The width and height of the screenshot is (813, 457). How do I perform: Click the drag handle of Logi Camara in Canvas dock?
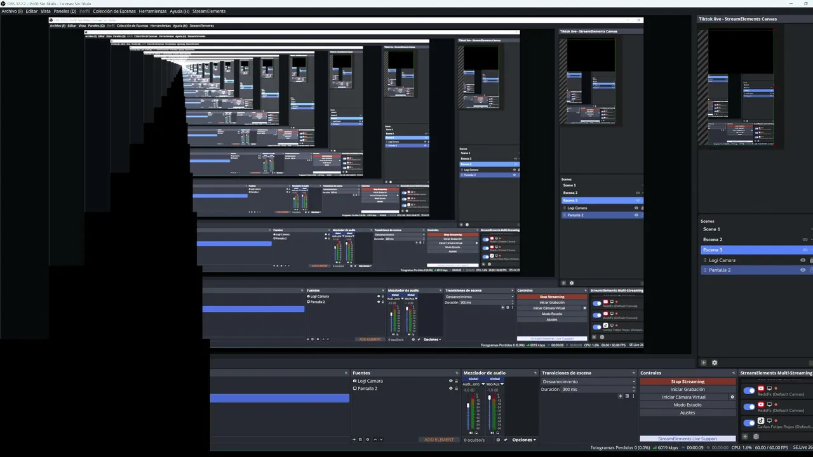pos(704,260)
